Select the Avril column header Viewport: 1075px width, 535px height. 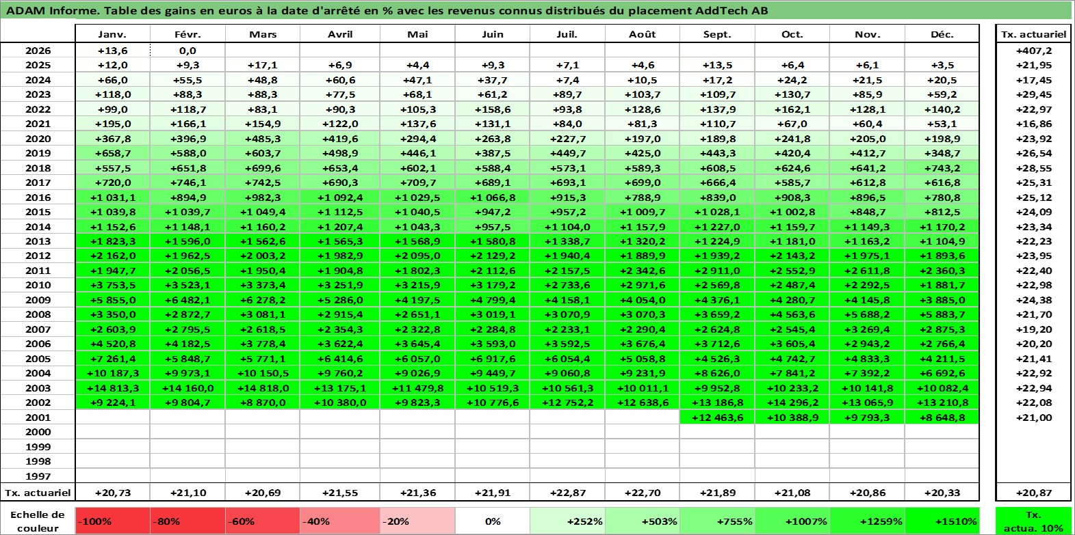(x=340, y=34)
